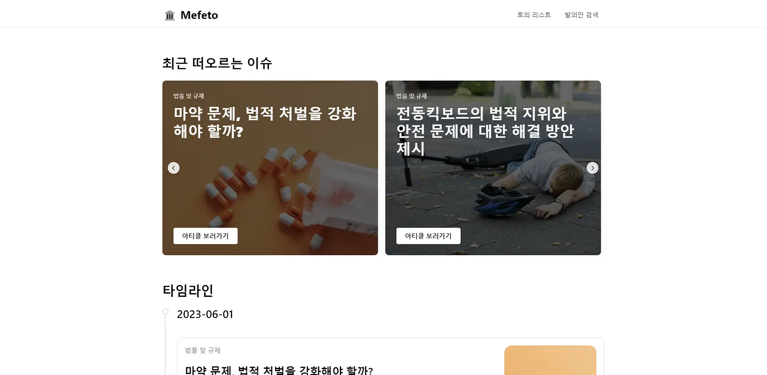Click the Mefeto building logo icon
The height and width of the screenshot is (375, 767).
[170, 15]
